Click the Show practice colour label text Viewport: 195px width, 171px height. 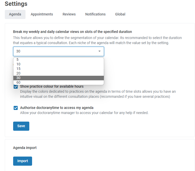(52, 86)
